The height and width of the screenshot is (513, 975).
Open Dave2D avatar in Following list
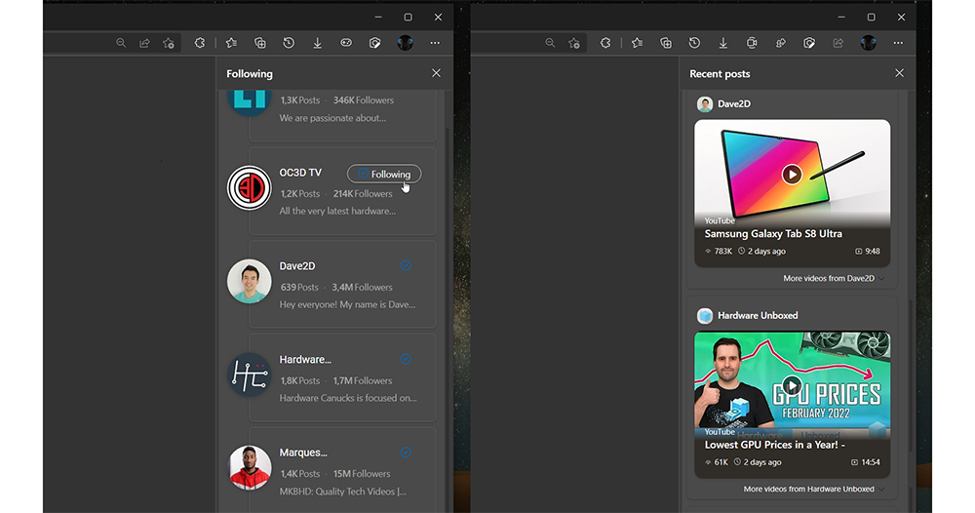250,281
